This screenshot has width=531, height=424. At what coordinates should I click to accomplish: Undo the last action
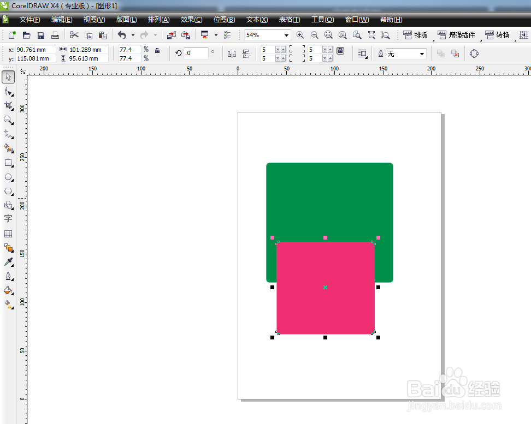(x=122, y=35)
